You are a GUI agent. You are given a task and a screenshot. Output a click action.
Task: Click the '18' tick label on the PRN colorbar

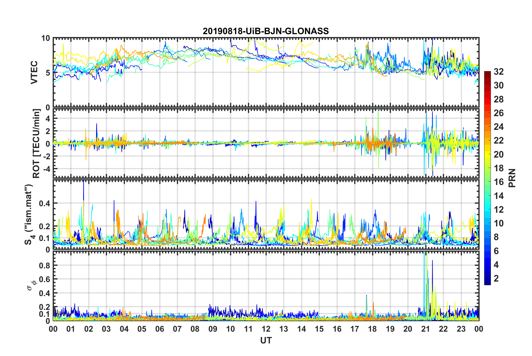click(499, 168)
